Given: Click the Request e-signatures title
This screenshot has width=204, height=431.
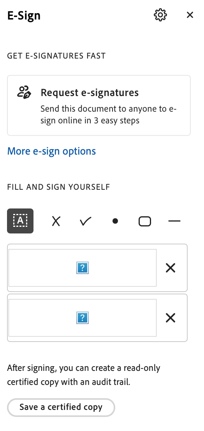Looking at the screenshot, I should pyautogui.click(x=90, y=93).
